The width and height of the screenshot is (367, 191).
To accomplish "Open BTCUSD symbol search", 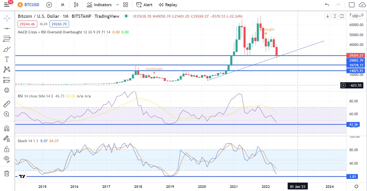I will [29, 5].
